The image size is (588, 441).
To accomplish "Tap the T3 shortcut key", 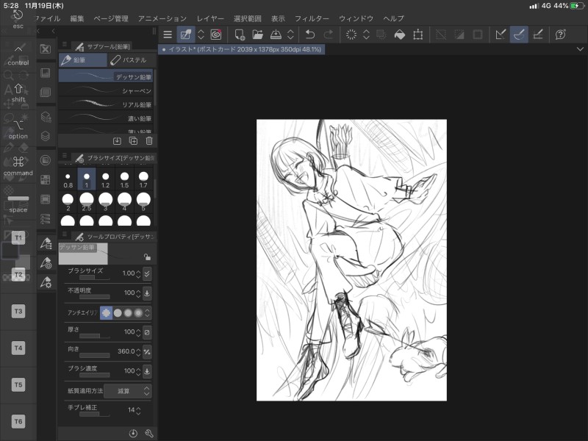I will (x=18, y=311).
